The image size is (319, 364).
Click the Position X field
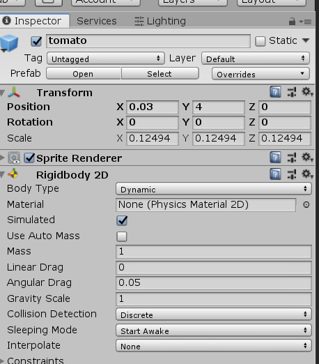[153, 107]
